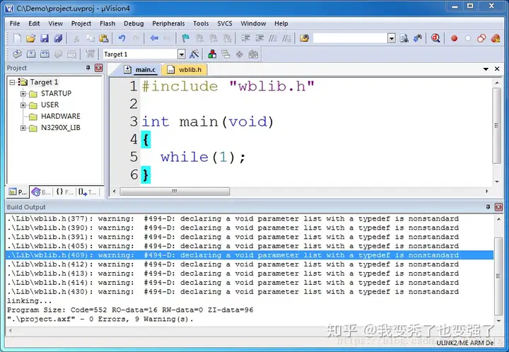The height and width of the screenshot is (352, 509).
Task: Pin the Build Output panel with the pushpin
Action: click(x=488, y=207)
